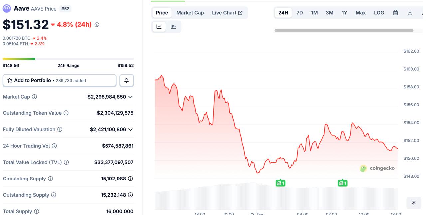Switch to the Market Cap chart tab

[190, 12]
